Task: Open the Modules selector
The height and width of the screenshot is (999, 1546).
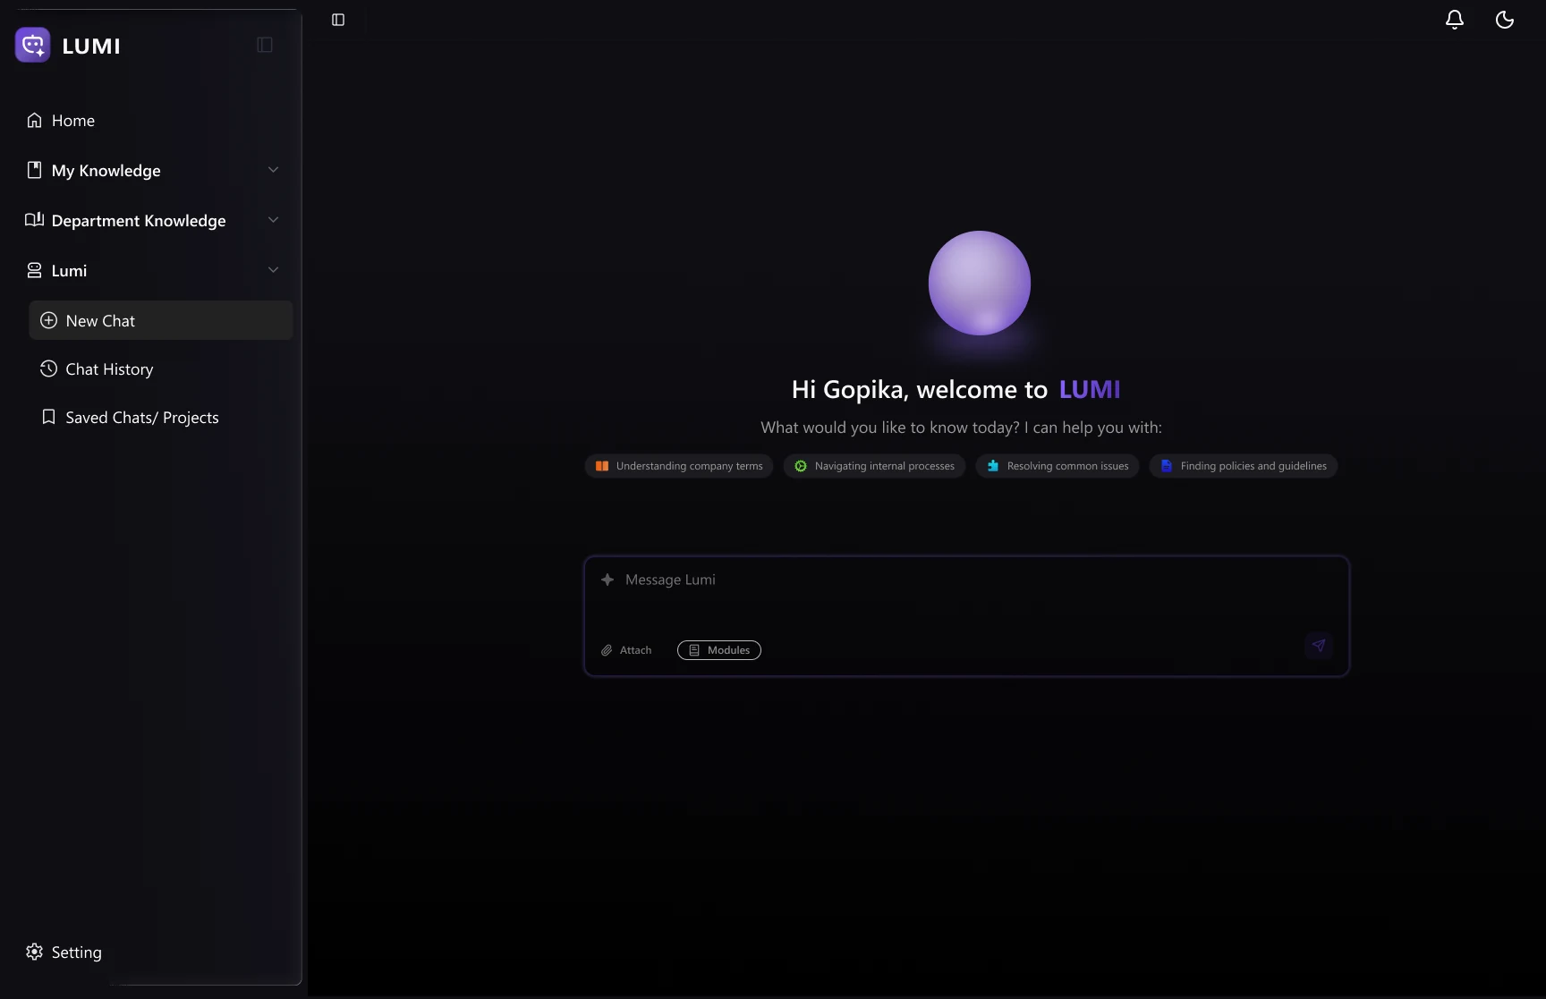Action: point(719,650)
